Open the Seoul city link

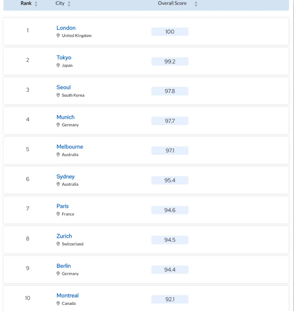pos(63,87)
